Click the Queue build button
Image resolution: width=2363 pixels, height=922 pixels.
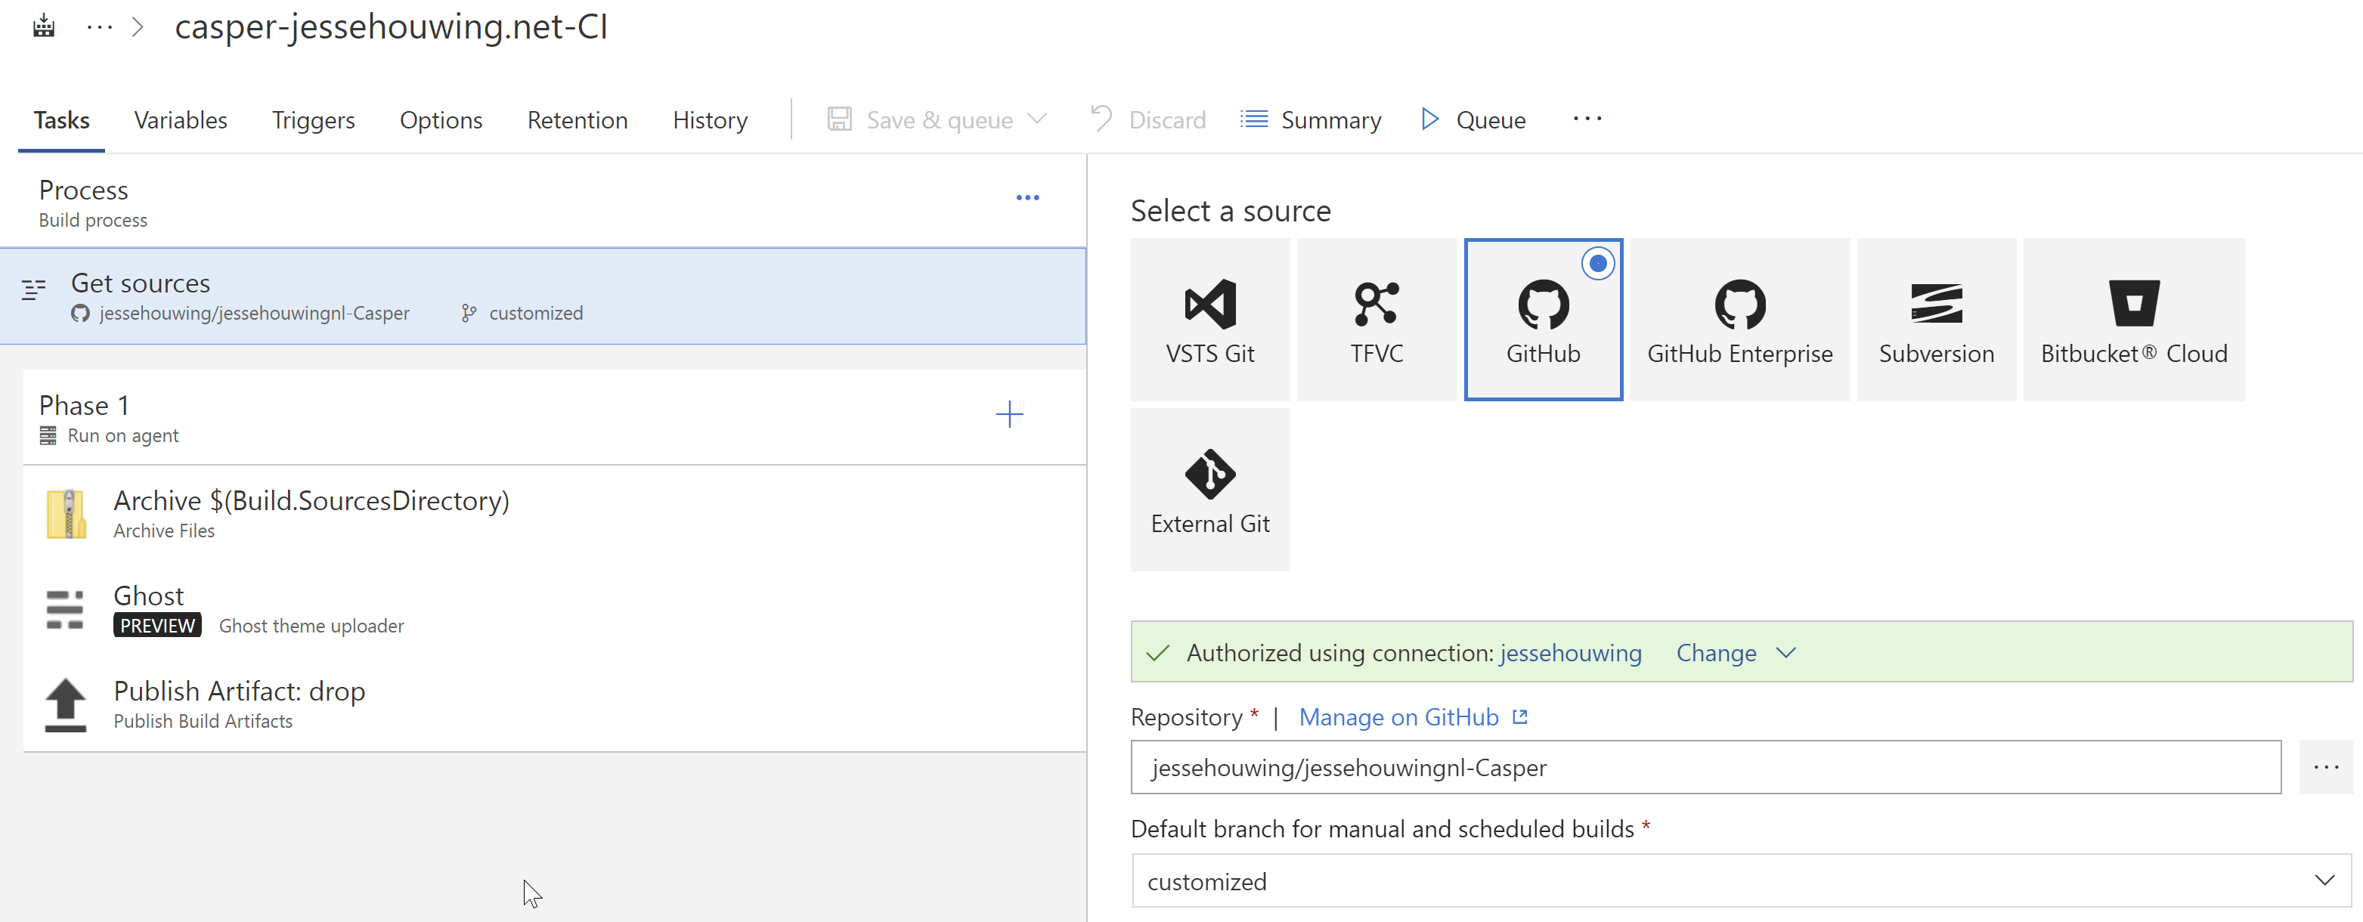coord(1473,120)
